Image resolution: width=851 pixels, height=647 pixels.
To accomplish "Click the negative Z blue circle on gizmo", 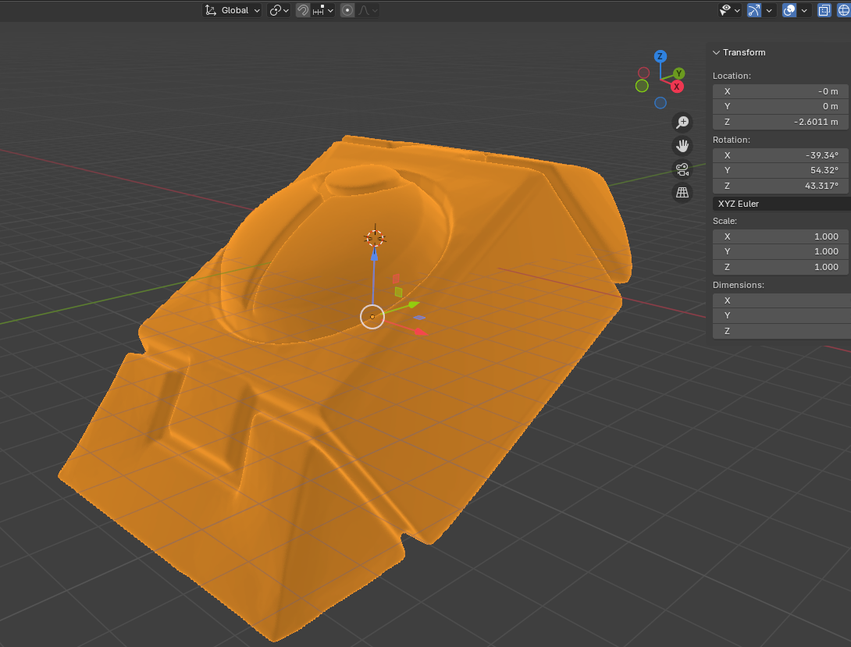I will [661, 103].
